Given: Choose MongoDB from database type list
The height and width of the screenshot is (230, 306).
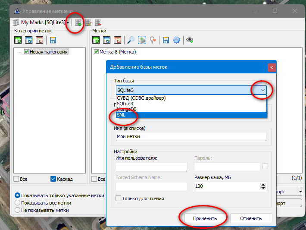Looking at the screenshot, I should click(128, 109).
